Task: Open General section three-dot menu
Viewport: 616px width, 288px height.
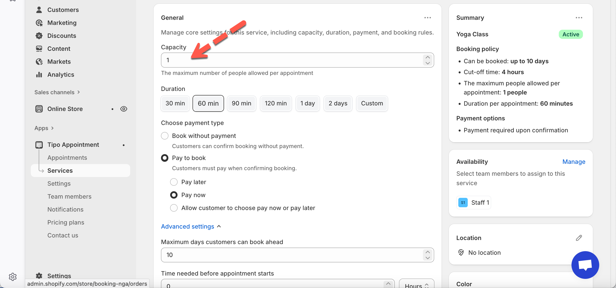Action: click(x=428, y=18)
